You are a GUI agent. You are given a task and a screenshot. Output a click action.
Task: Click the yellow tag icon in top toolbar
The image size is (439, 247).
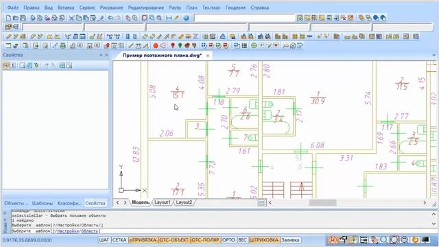(x=361, y=18)
